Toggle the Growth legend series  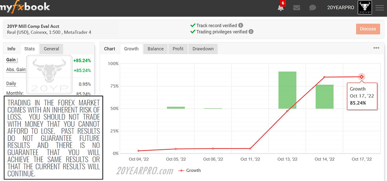tap(190, 170)
